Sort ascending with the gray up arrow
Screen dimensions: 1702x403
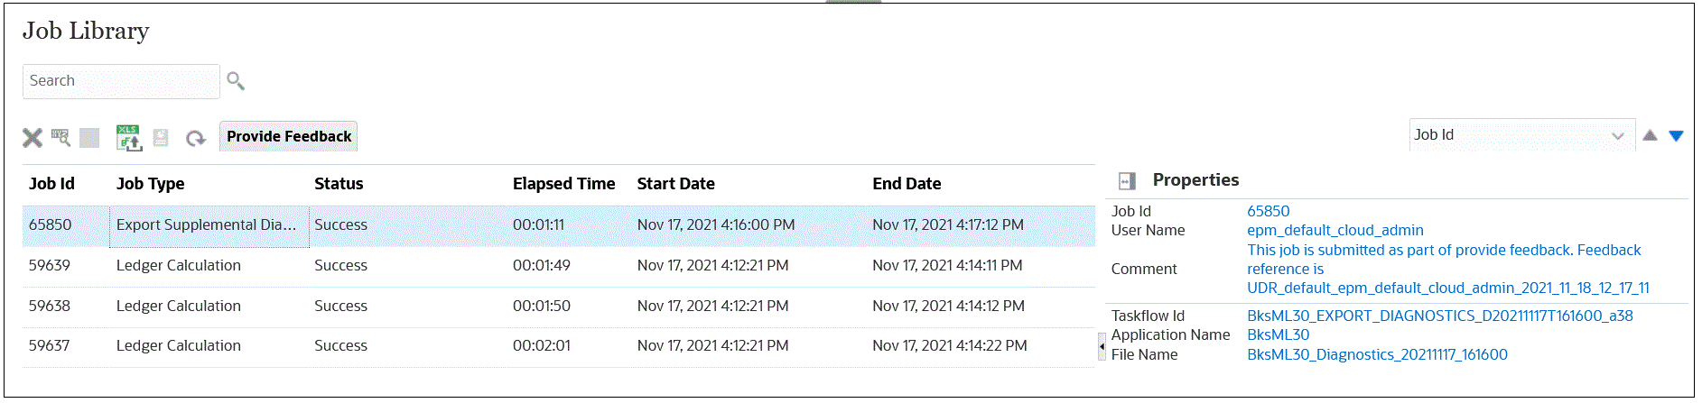point(1650,135)
